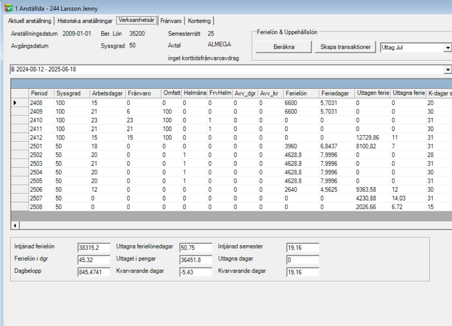Click the Arbetsdagar column header
This screenshot has width=452, height=326.
(108, 93)
